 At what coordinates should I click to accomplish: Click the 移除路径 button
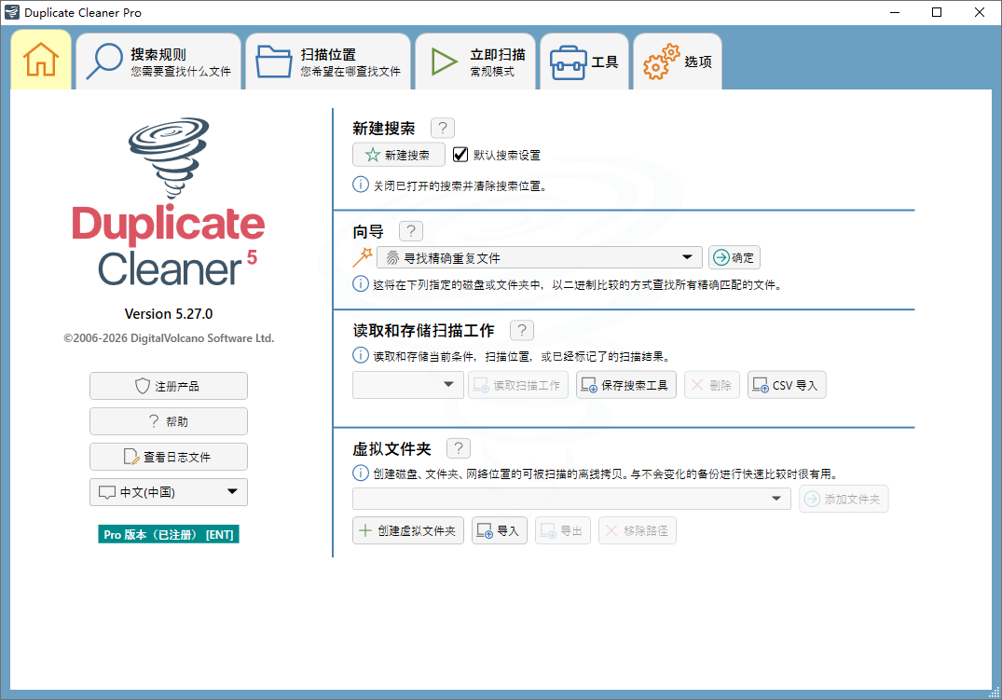click(638, 530)
